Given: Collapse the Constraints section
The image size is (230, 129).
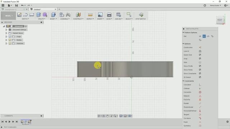Looking at the screenshot, I should pos(183,81).
